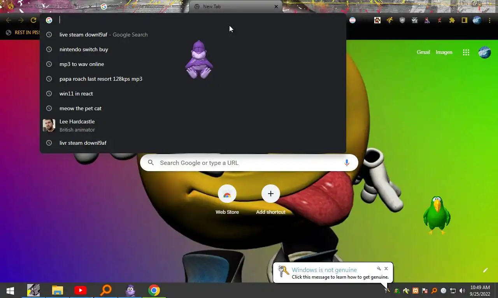The image size is (498, 298).
Task: Click the orange magnifier tray icon
Action: pos(434,291)
